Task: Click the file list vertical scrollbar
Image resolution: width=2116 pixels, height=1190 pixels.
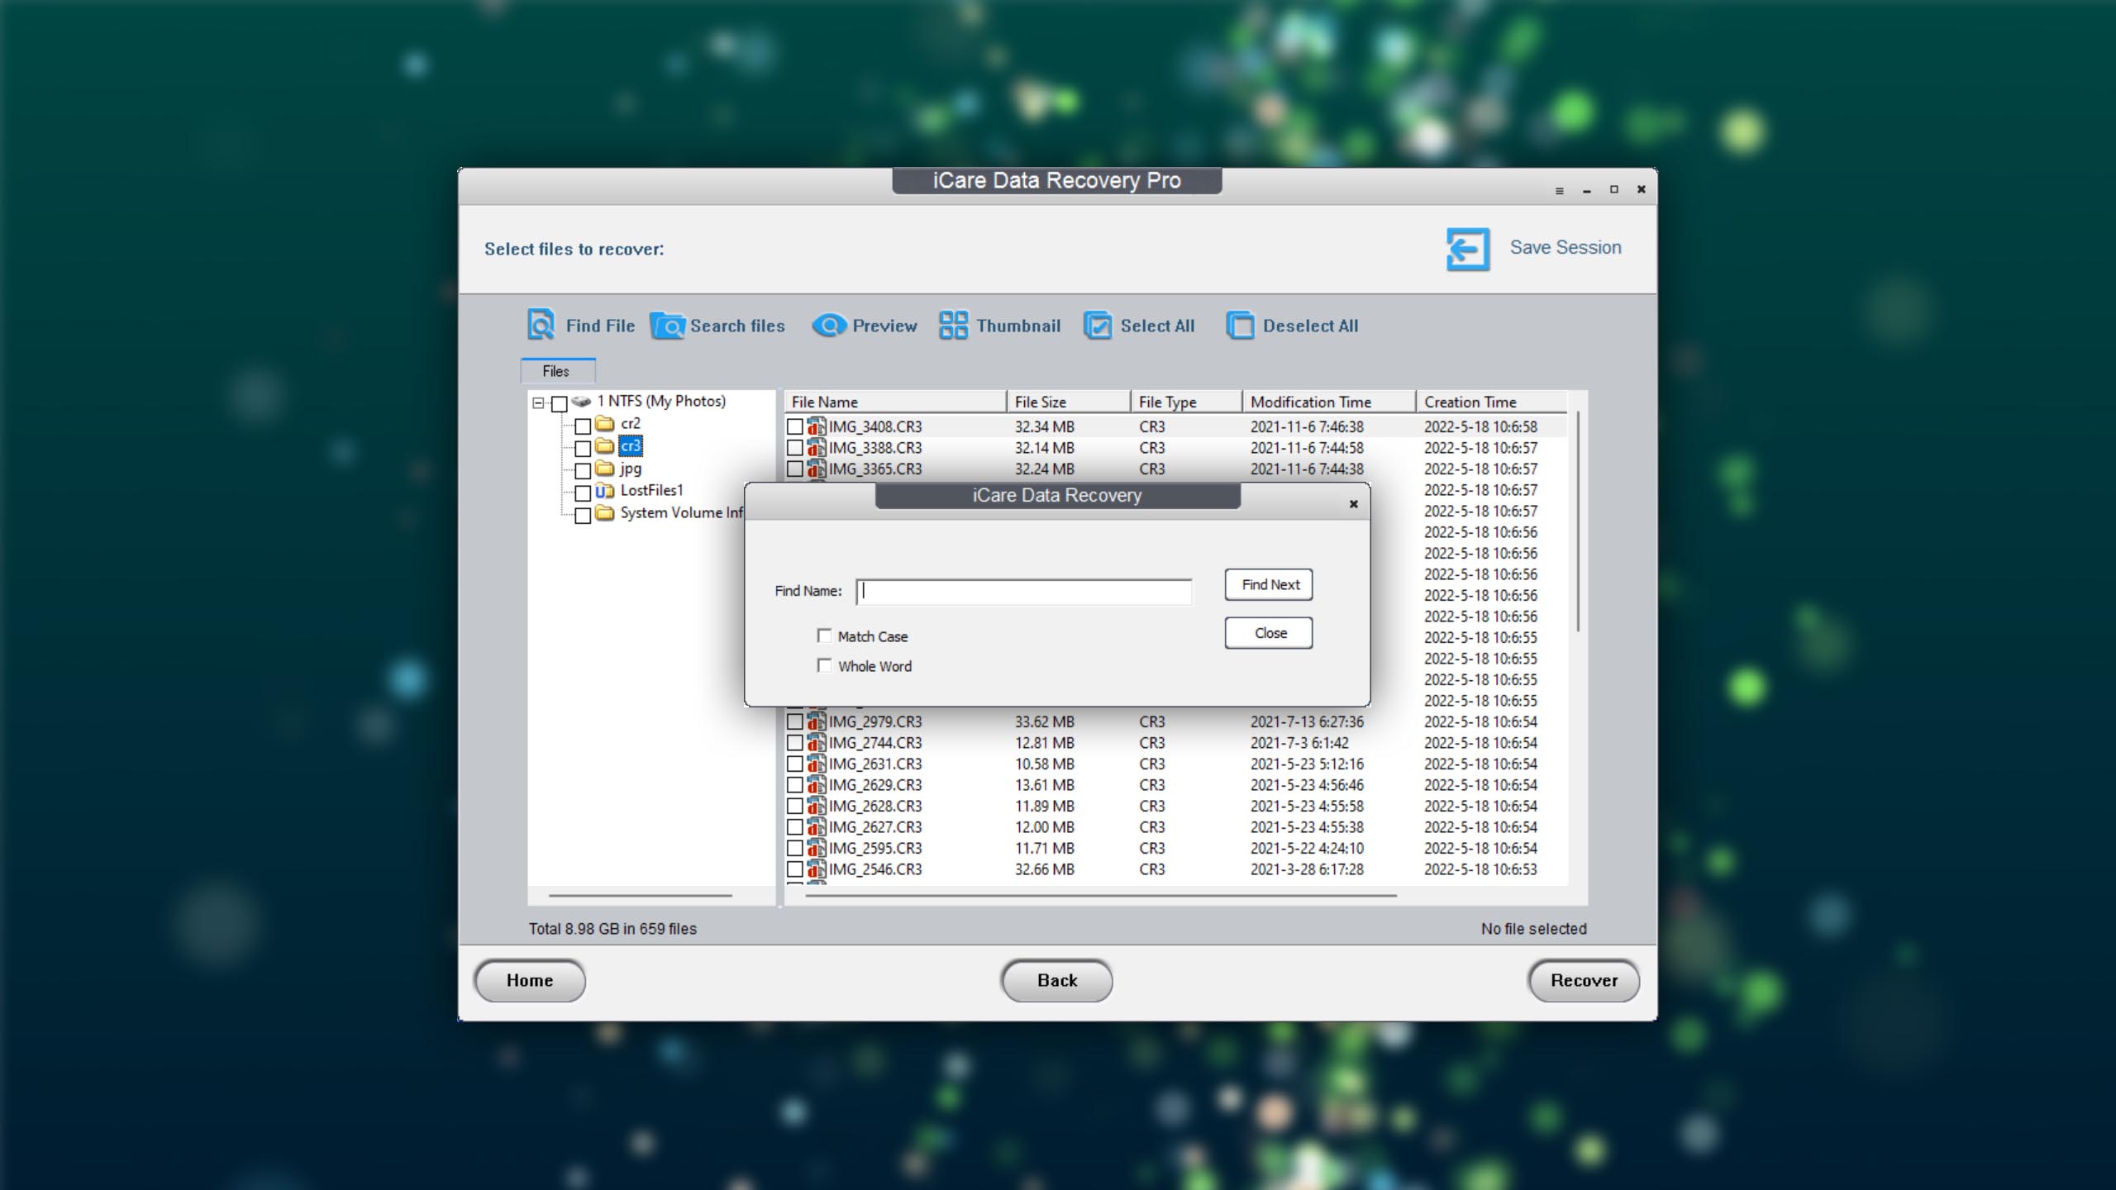Action: pyautogui.click(x=1577, y=521)
